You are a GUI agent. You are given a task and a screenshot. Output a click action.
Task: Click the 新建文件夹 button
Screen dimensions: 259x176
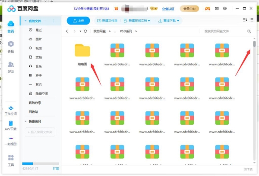[x=107, y=21]
